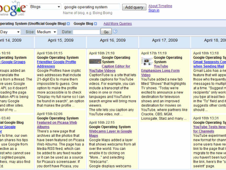The width and height of the screenshot is (226, 170).
Task: Open Gmail Suggests Contacts when Sending Mail link
Action: pos(210,64)
